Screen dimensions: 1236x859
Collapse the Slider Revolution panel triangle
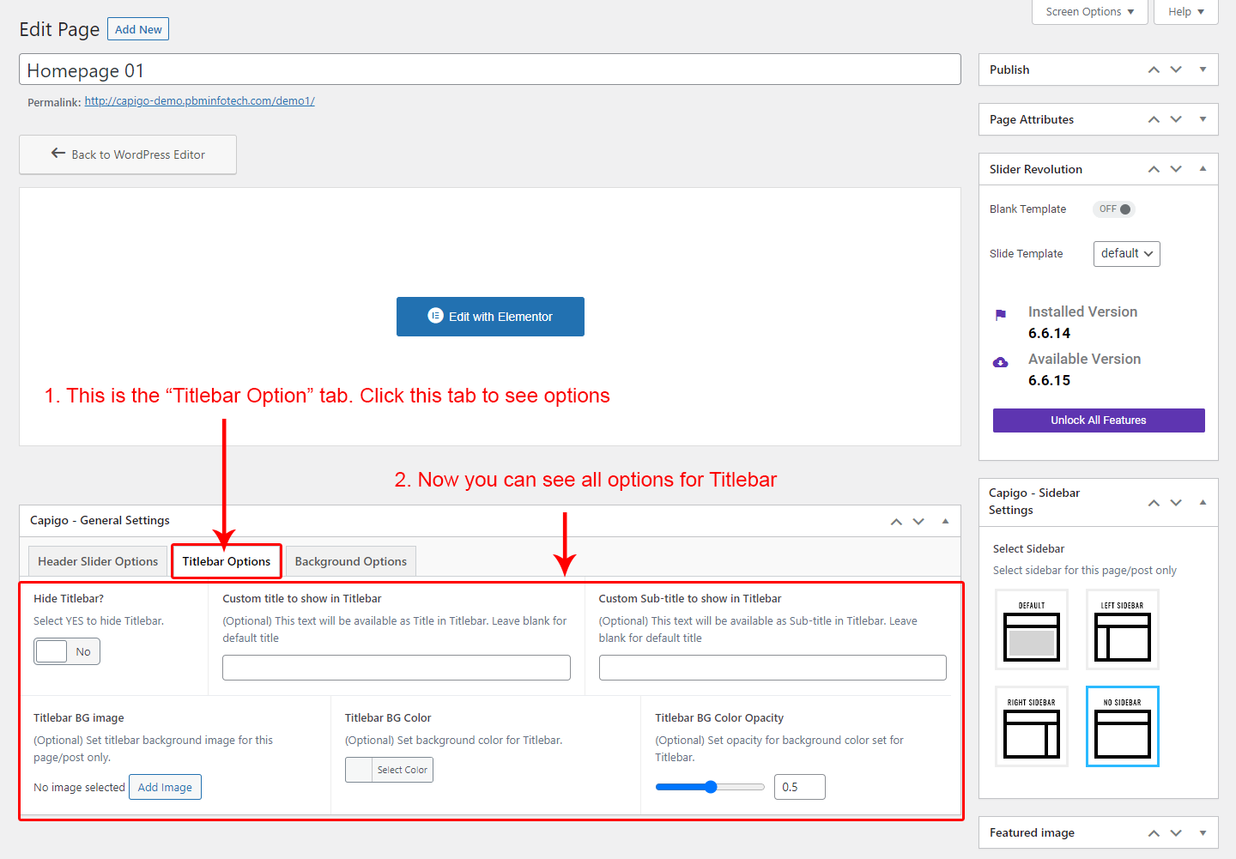pos(1203,169)
